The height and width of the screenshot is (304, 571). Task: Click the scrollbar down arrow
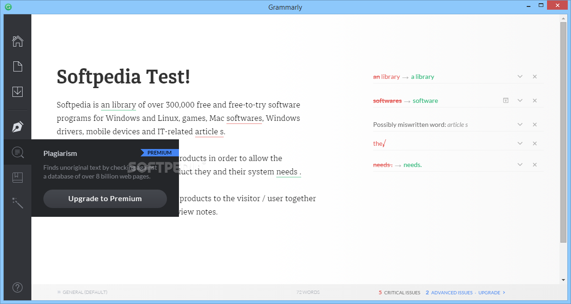563,280
